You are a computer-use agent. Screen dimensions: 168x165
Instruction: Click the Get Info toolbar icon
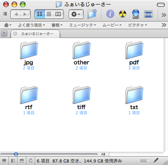110,14
